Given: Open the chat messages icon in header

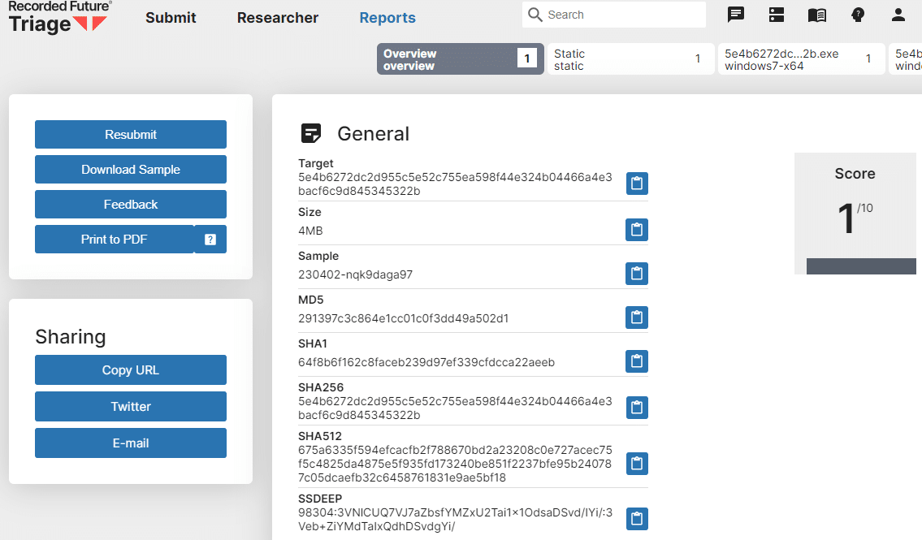Looking at the screenshot, I should (x=736, y=15).
